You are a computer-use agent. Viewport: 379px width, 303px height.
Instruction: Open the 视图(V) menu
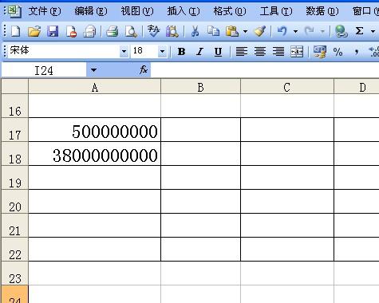tap(137, 11)
